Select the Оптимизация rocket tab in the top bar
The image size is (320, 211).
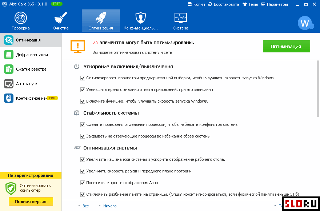[x=101, y=21]
